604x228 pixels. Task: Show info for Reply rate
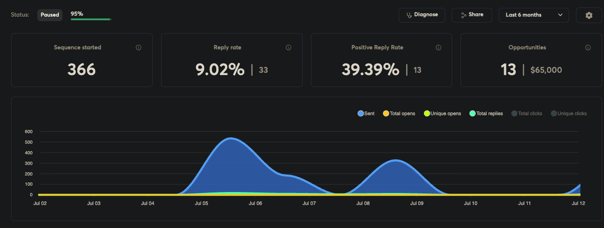point(288,47)
